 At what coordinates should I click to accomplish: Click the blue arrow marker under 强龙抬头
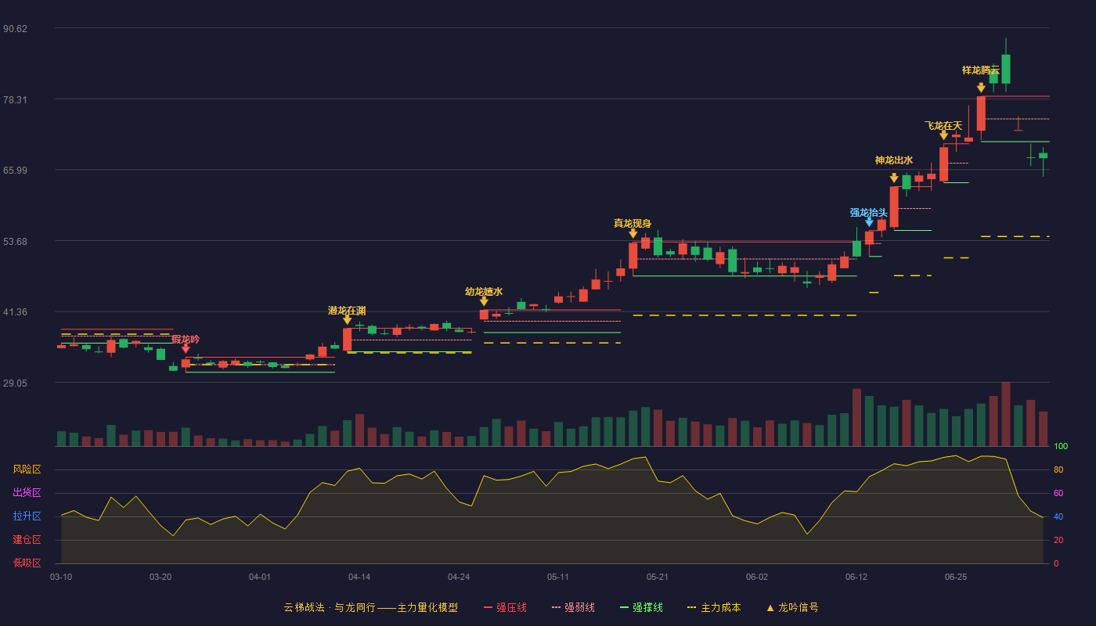tap(869, 222)
